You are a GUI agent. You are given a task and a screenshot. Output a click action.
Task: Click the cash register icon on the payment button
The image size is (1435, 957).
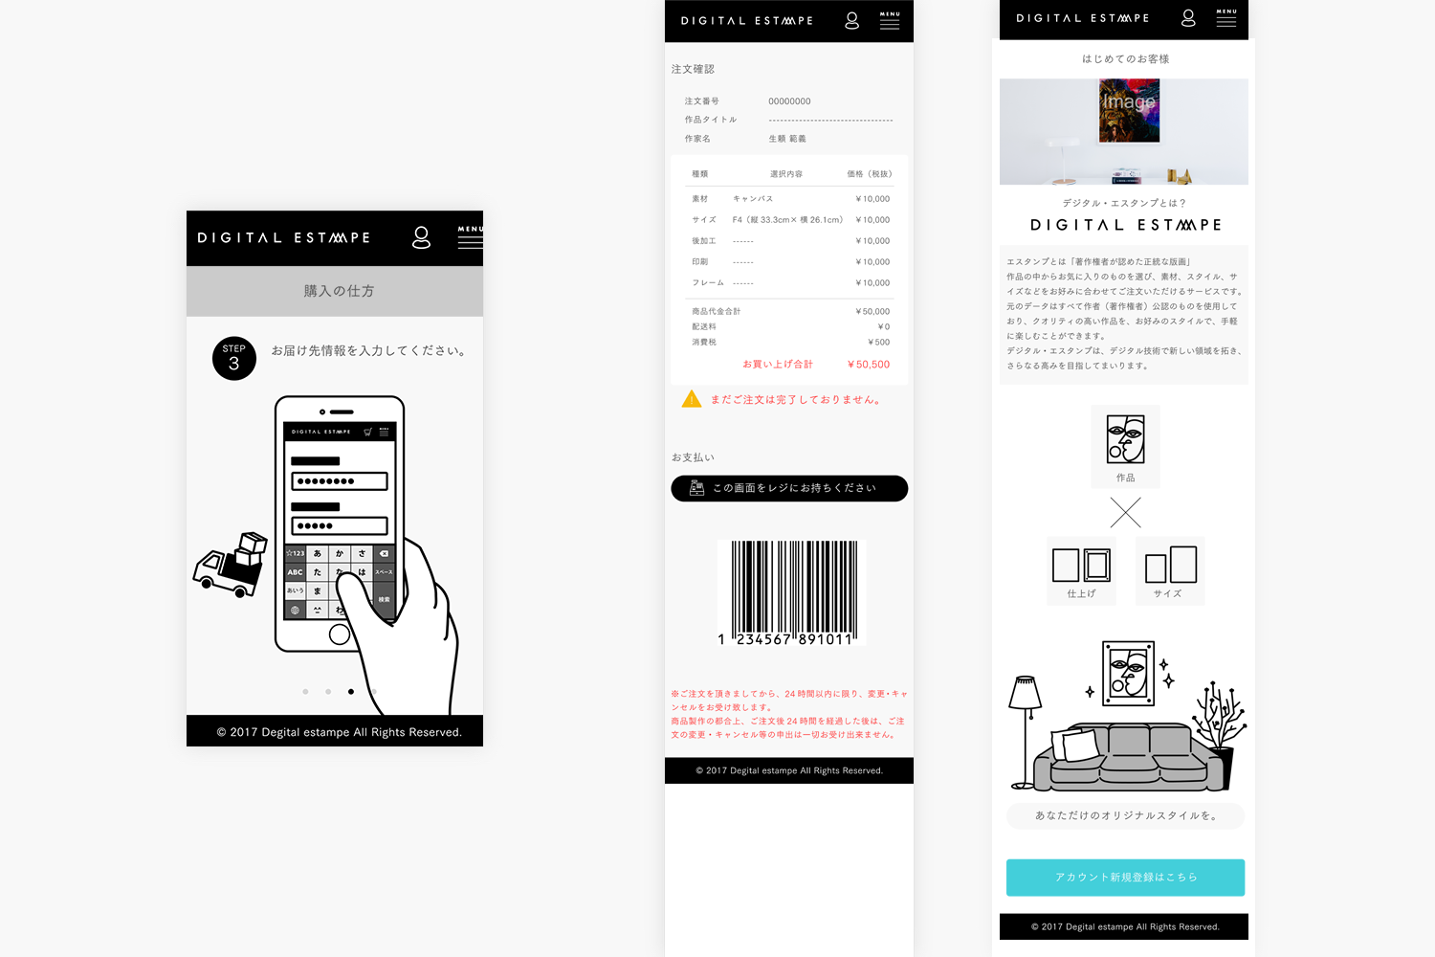pos(695,488)
